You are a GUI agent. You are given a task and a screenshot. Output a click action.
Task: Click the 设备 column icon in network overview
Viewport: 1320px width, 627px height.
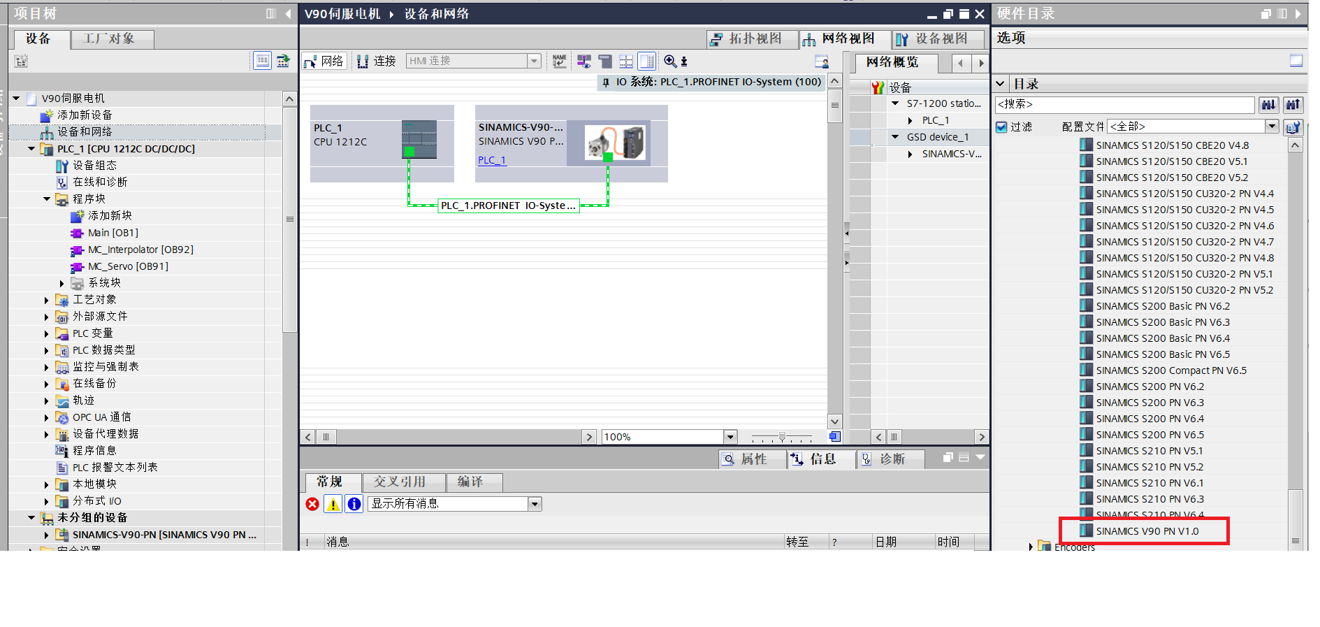coord(878,87)
